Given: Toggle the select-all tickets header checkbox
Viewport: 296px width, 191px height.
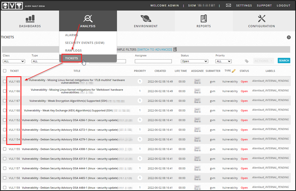Looking at the screenshot, I should [5, 71].
